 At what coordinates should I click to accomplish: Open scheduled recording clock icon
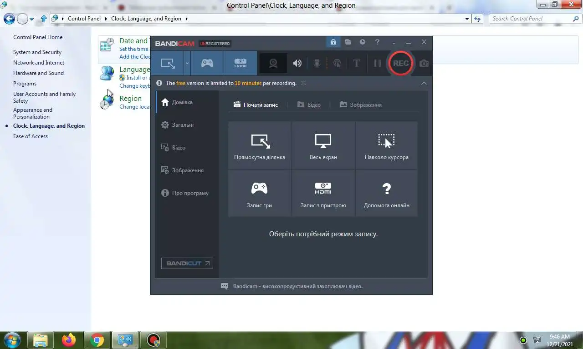[x=363, y=42]
